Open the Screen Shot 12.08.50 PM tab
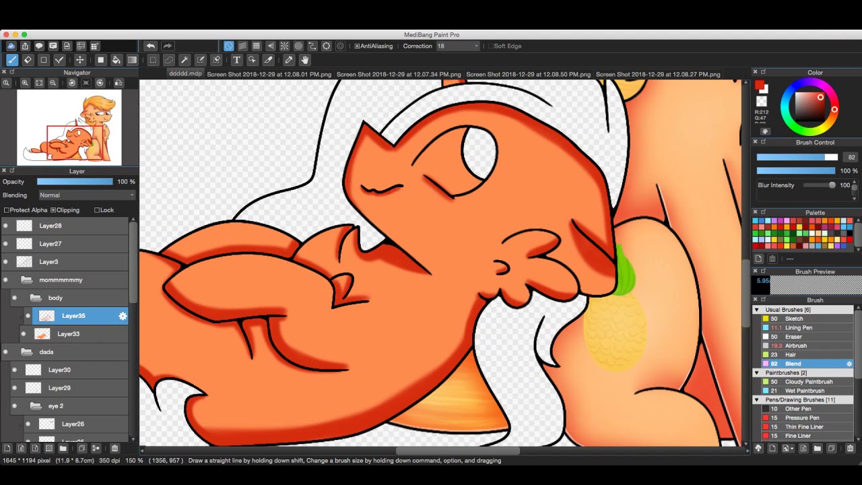Viewport: 862px width, 485px height. 528,74
